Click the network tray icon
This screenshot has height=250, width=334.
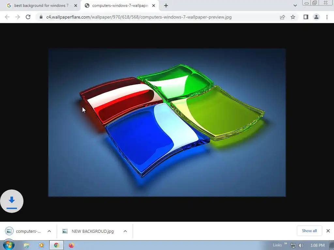coord(293,245)
